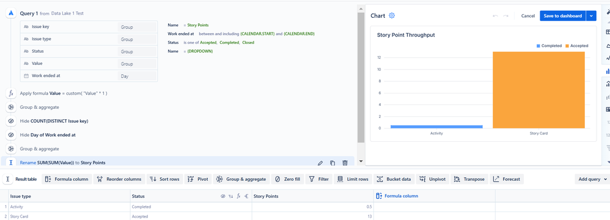Click the Name = {DROPDOWN} filter condition

coord(190,51)
